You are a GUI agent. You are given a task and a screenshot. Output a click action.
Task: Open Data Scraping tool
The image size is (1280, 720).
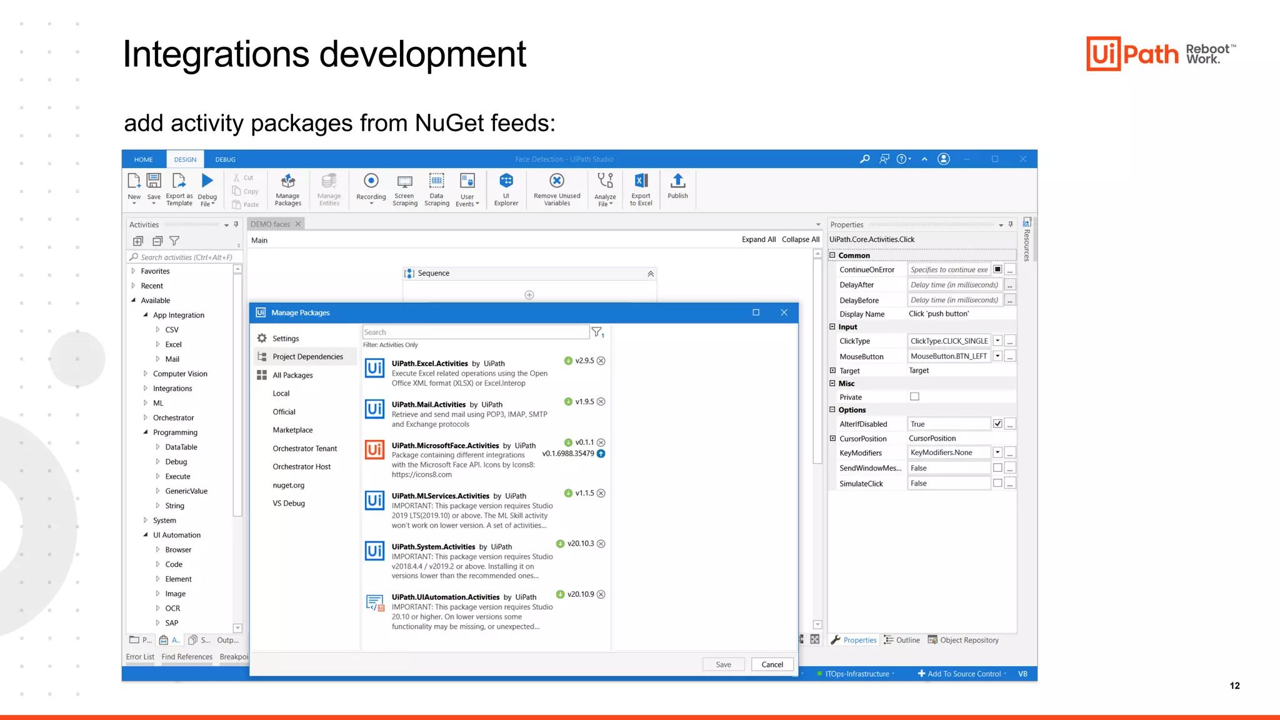click(x=436, y=181)
